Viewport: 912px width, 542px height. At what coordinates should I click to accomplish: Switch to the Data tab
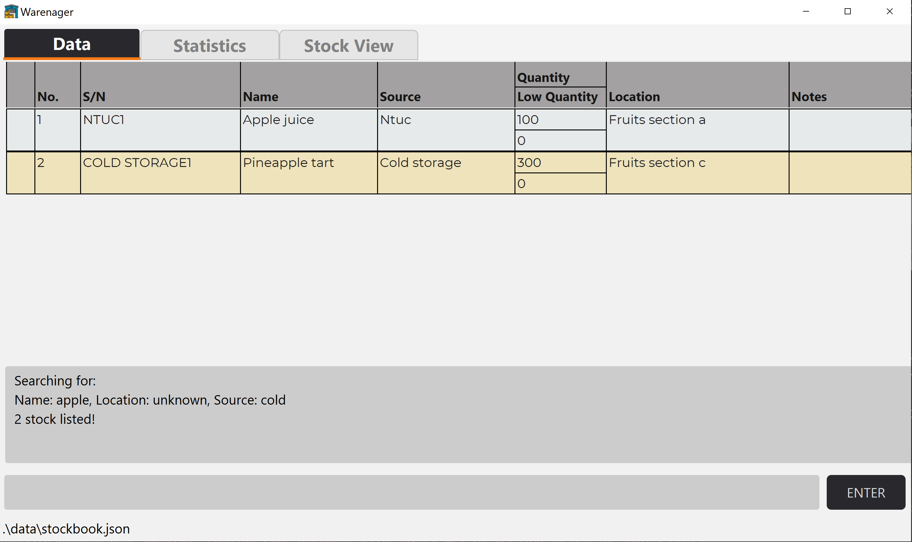pyautogui.click(x=72, y=44)
